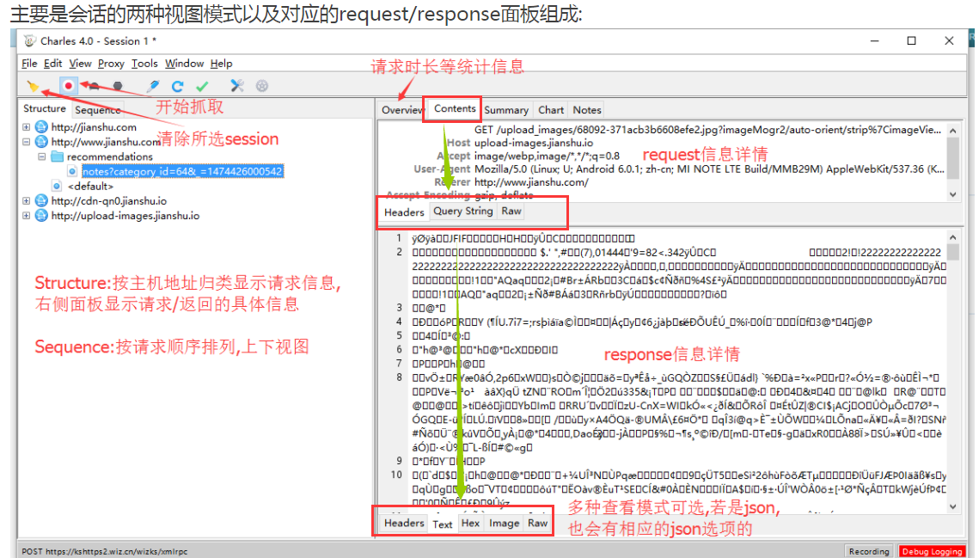Click the blue Repeat request icon
979x558 pixels.
177,86
